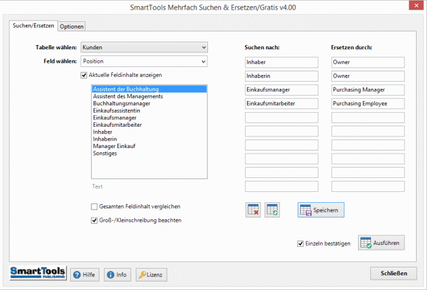This screenshot has height=290, width=427.
Task: Click the Schließen button
Action: (393, 273)
